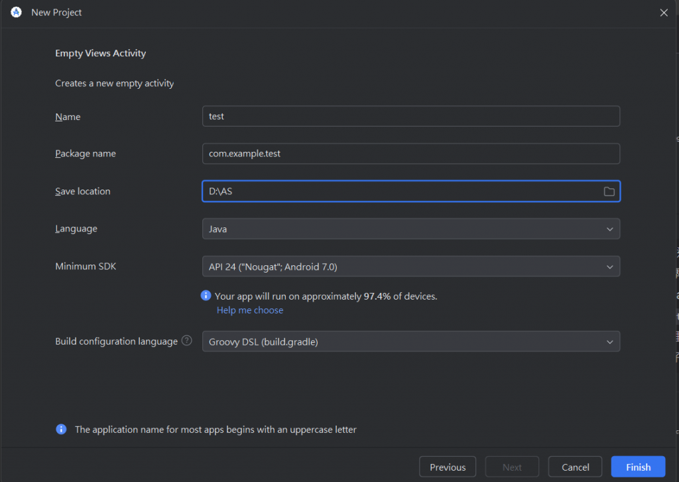Focus the Package name input field
Screen dimensions: 679x482
coord(410,154)
